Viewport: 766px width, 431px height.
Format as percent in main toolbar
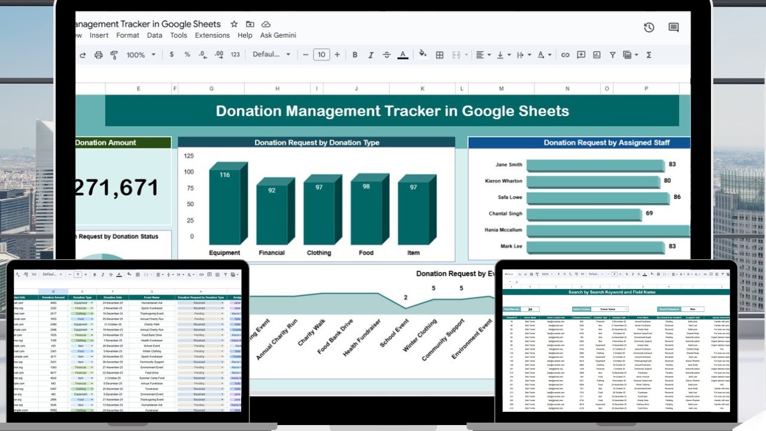[x=187, y=54]
